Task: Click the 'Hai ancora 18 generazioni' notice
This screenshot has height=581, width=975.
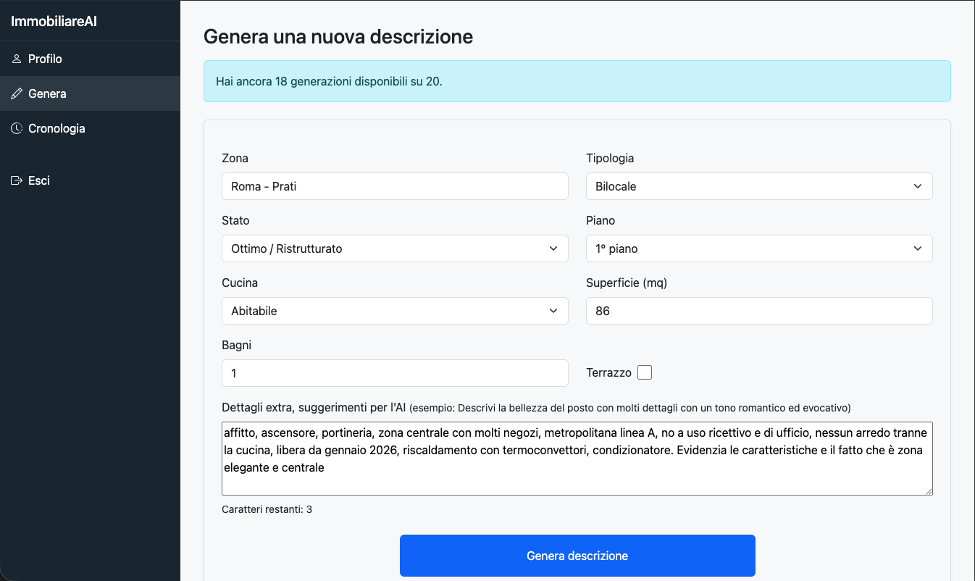Action: tap(577, 81)
